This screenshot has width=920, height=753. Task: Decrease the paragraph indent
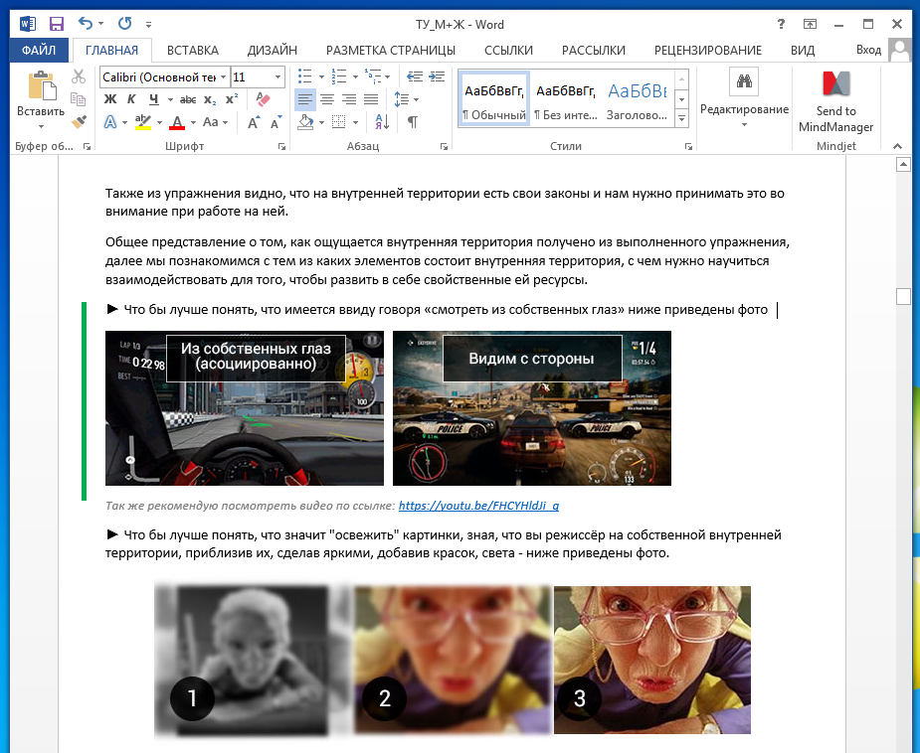(415, 76)
